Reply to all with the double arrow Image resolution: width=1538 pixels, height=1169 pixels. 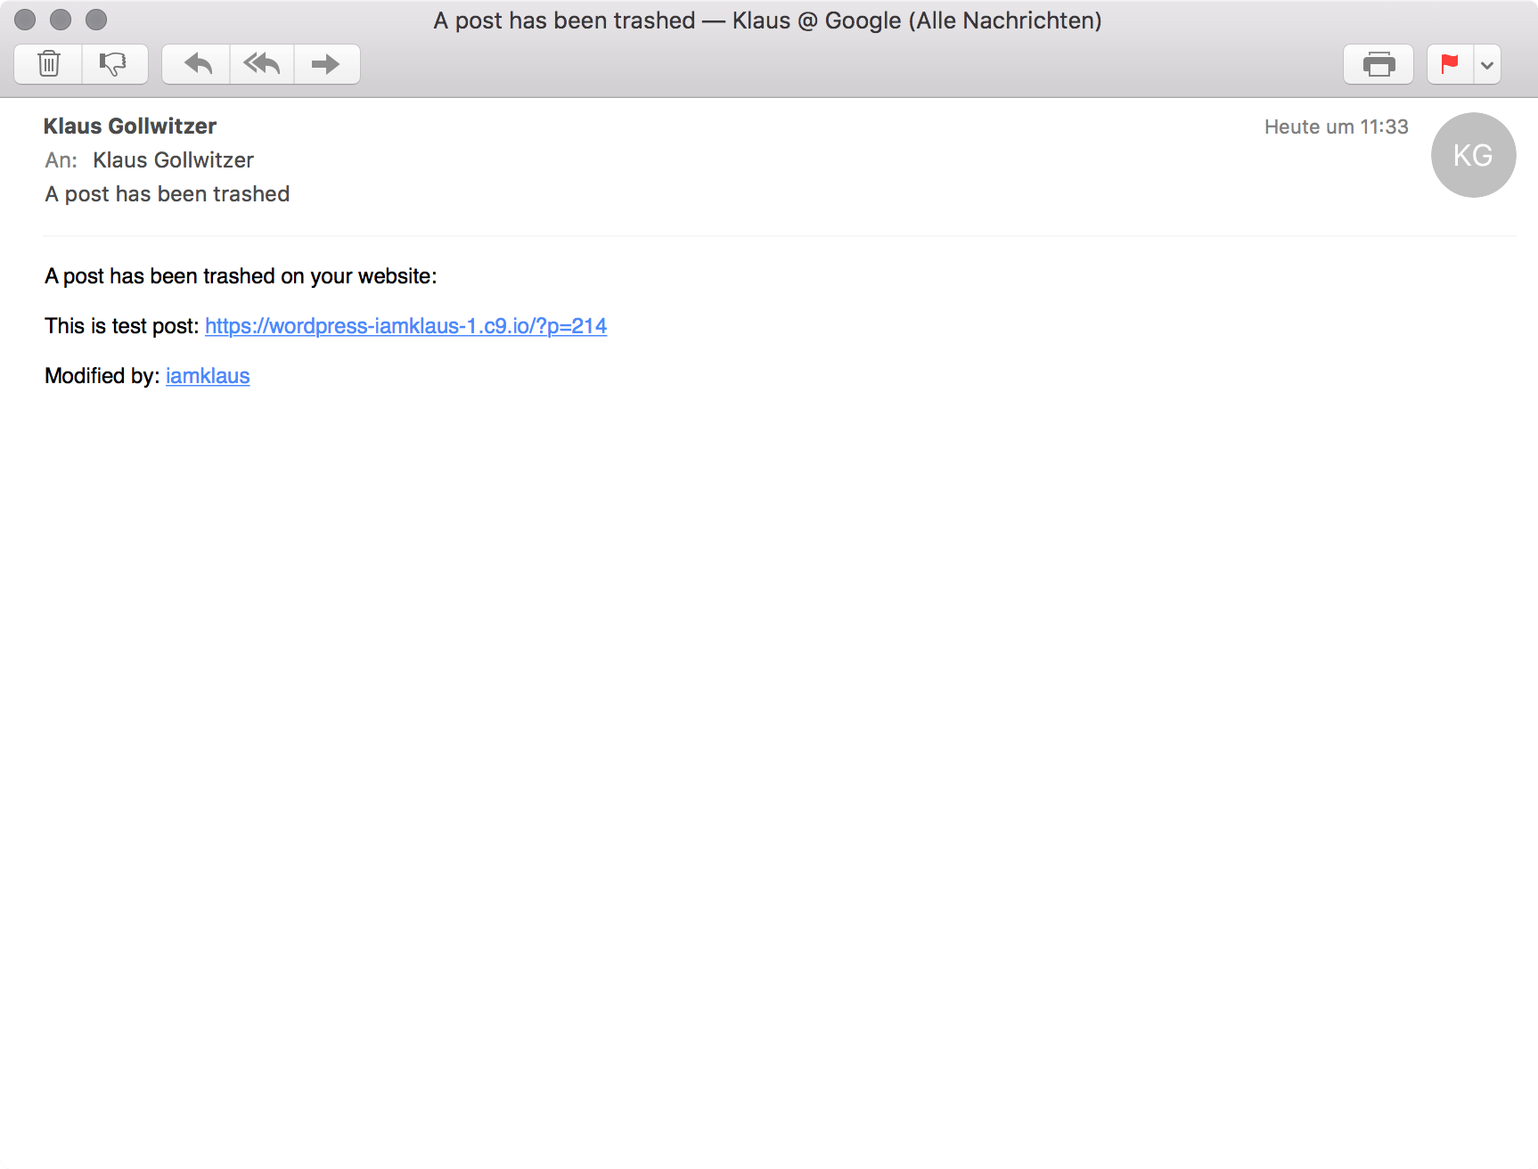[262, 64]
